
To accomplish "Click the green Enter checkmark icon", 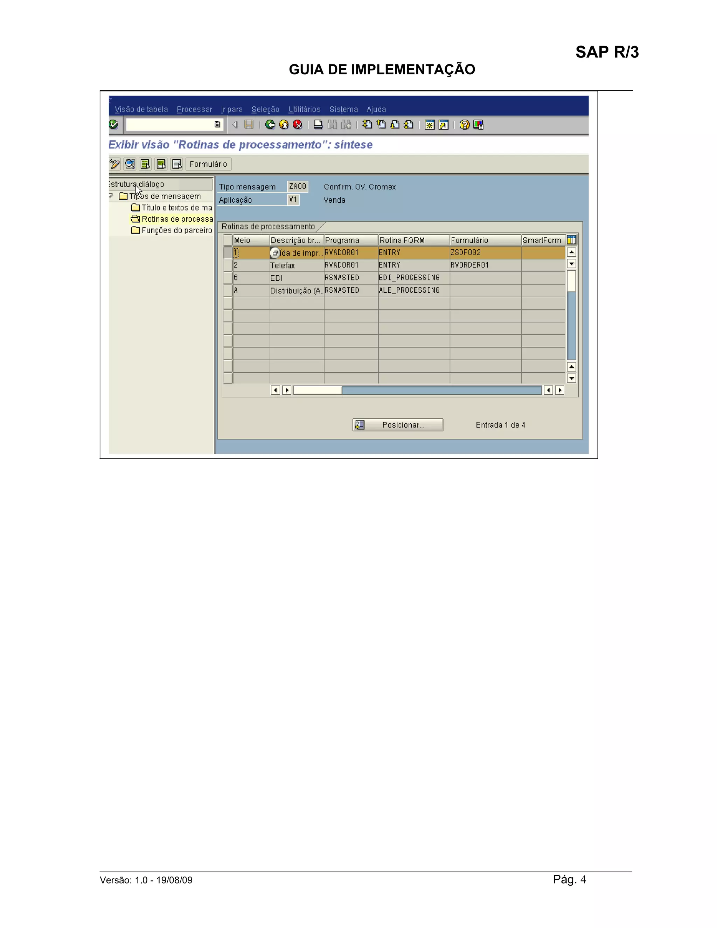I will [113, 125].
